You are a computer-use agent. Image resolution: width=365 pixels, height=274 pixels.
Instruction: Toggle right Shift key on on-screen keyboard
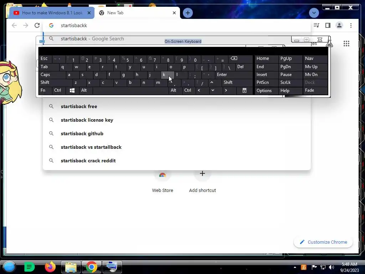[237, 82]
